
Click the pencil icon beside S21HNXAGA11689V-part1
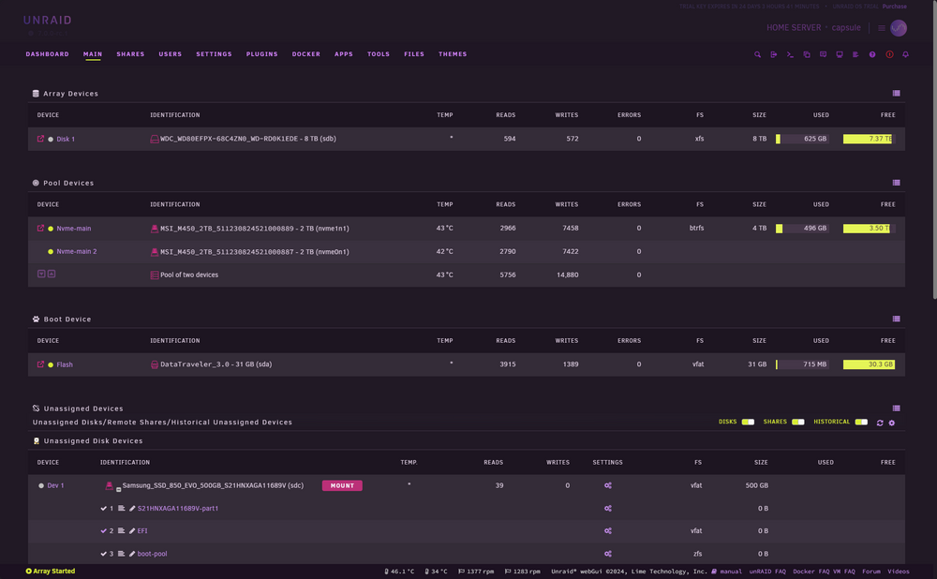tap(132, 508)
